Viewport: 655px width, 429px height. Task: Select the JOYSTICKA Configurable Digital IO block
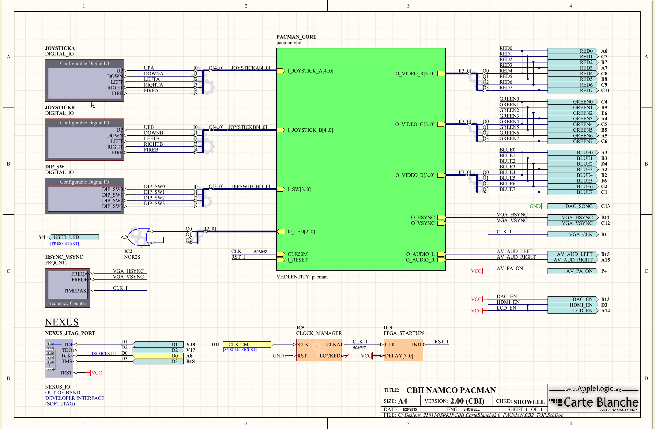tap(85, 81)
